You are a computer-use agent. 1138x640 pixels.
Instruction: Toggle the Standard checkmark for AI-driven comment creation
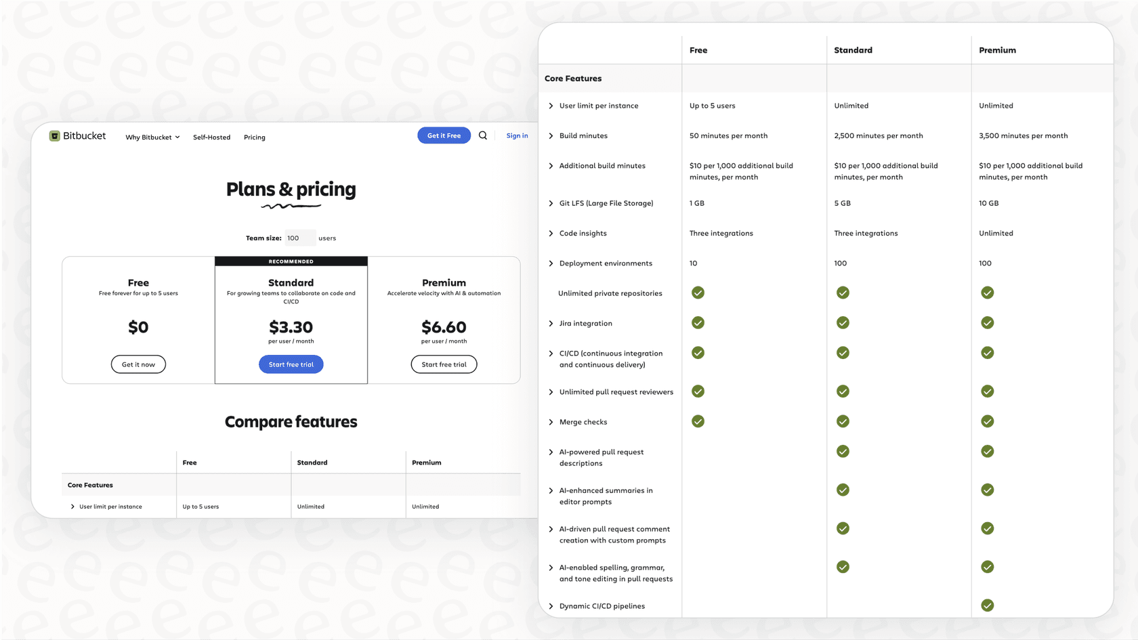(843, 528)
